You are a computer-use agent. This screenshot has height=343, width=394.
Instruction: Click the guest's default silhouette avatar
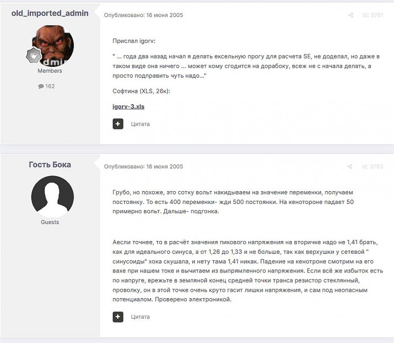pyautogui.click(x=53, y=197)
